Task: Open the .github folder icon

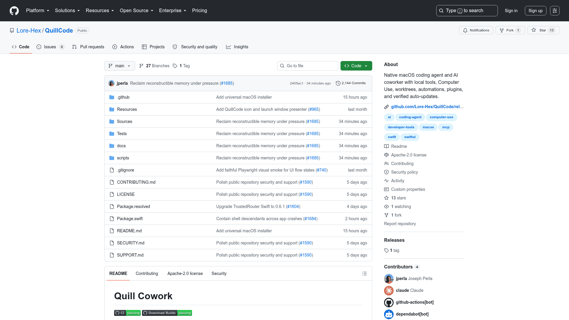Action: 112,97
